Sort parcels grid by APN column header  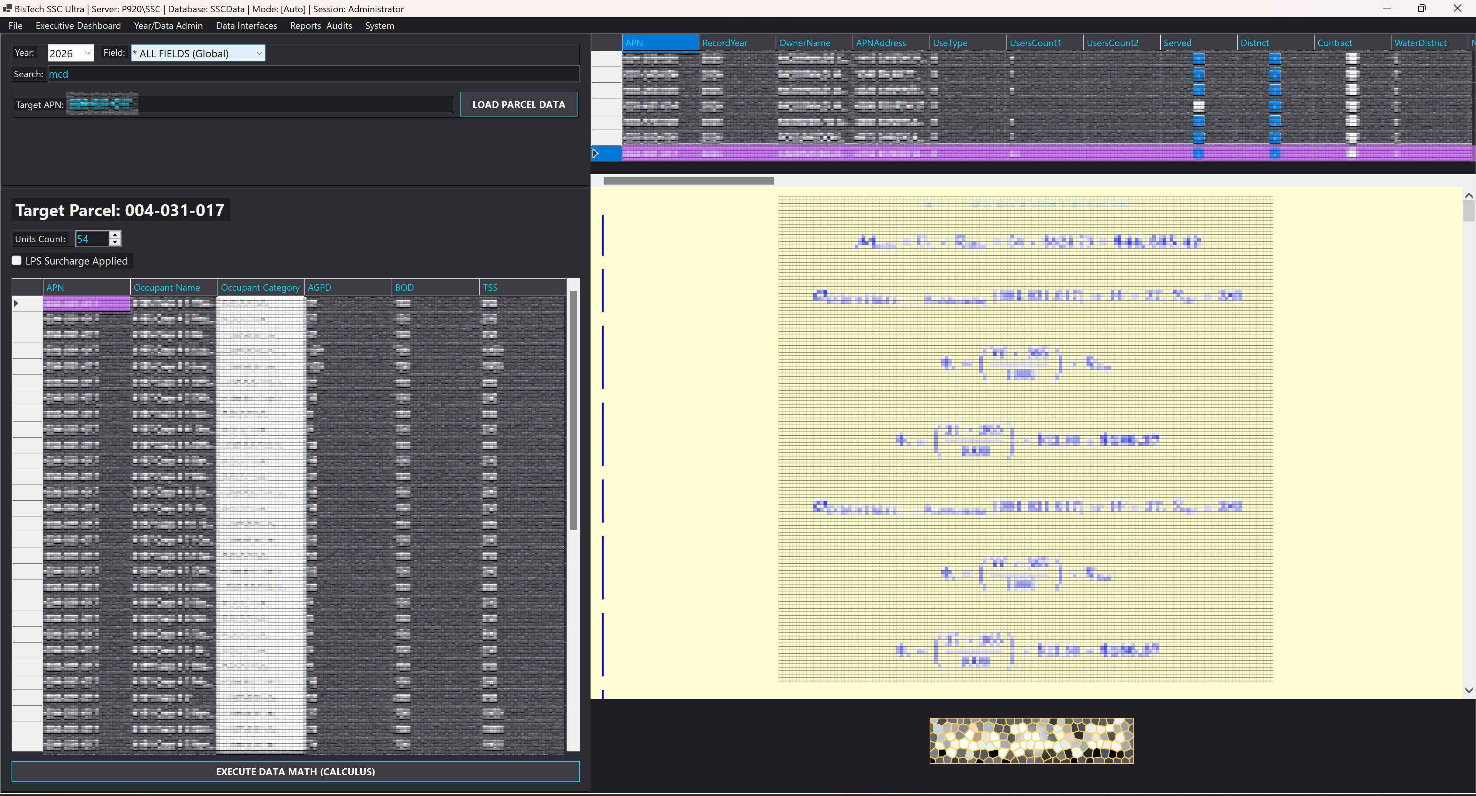(660, 42)
